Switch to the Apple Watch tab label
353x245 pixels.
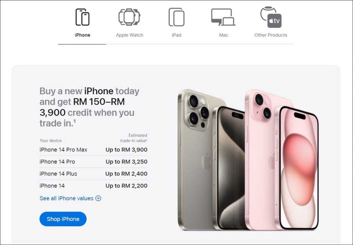tap(130, 35)
